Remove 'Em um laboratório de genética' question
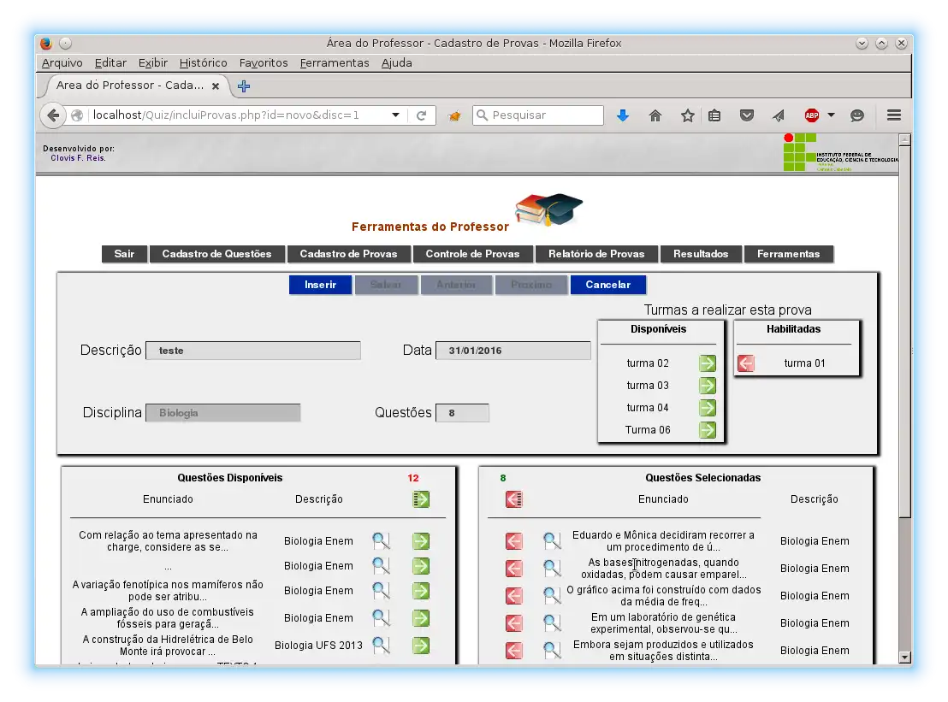The image size is (948, 702). [x=514, y=622]
